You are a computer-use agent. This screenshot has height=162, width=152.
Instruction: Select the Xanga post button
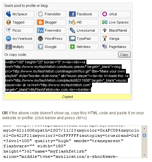115,39
